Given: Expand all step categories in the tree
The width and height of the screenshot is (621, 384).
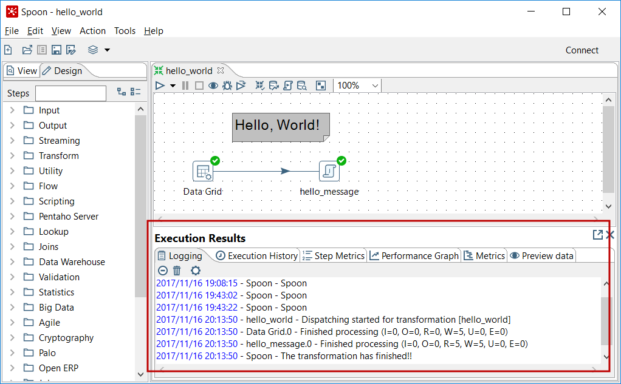Looking at the screenshot, I should click(x=121, y=92).
